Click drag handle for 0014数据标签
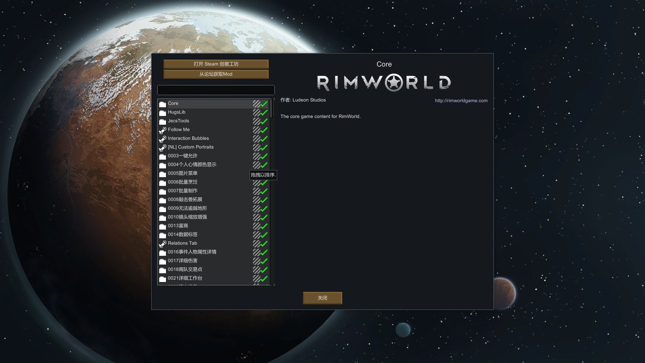The image size is (645, 363). click(x=257, y=235)
